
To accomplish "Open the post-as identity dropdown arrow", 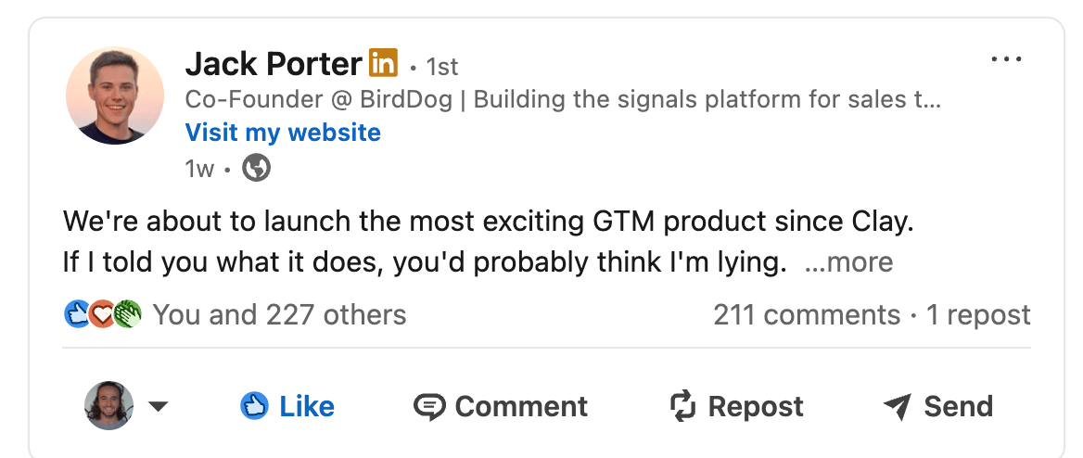I will [x=158, y=406].
